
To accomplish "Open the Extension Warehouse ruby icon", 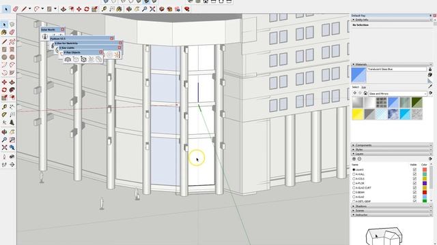I will coord(187,9).
